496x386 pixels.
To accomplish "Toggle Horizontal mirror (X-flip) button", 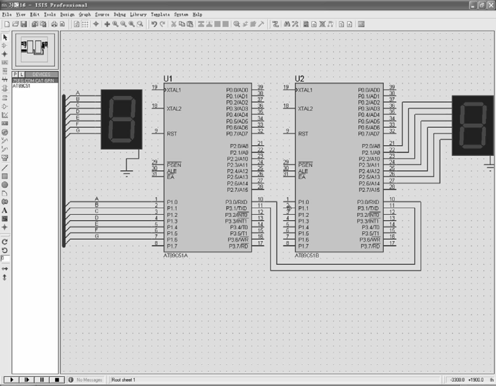I will click(4, 269).
